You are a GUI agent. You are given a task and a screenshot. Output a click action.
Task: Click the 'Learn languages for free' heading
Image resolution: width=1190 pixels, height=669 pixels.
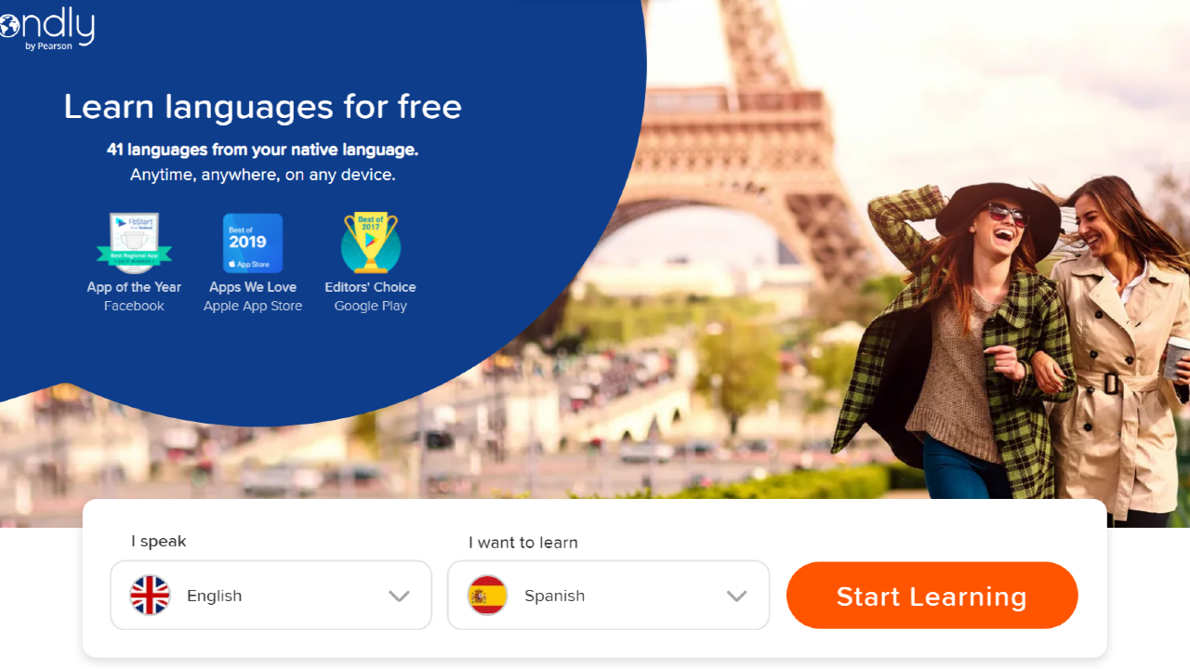pos(262,107)
